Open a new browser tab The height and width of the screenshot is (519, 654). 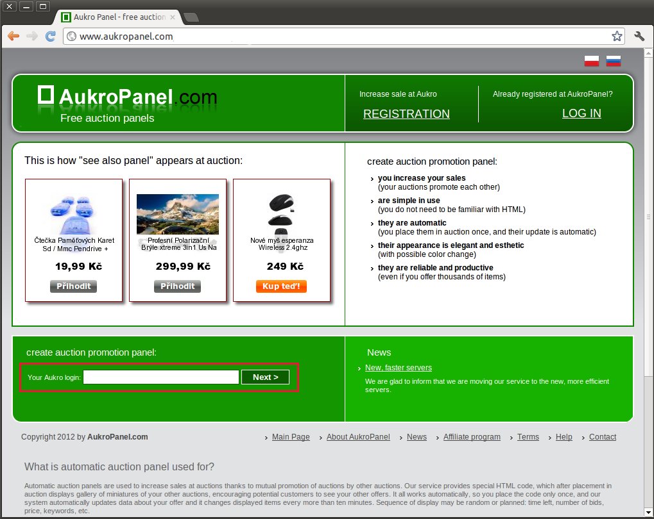(191, 17)
